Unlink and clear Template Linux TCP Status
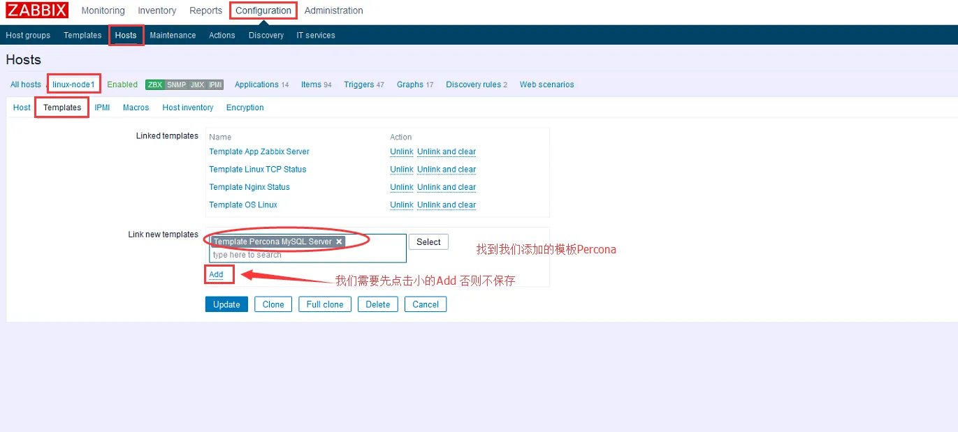This screenshot has width=958, height=432. [447, 169]
